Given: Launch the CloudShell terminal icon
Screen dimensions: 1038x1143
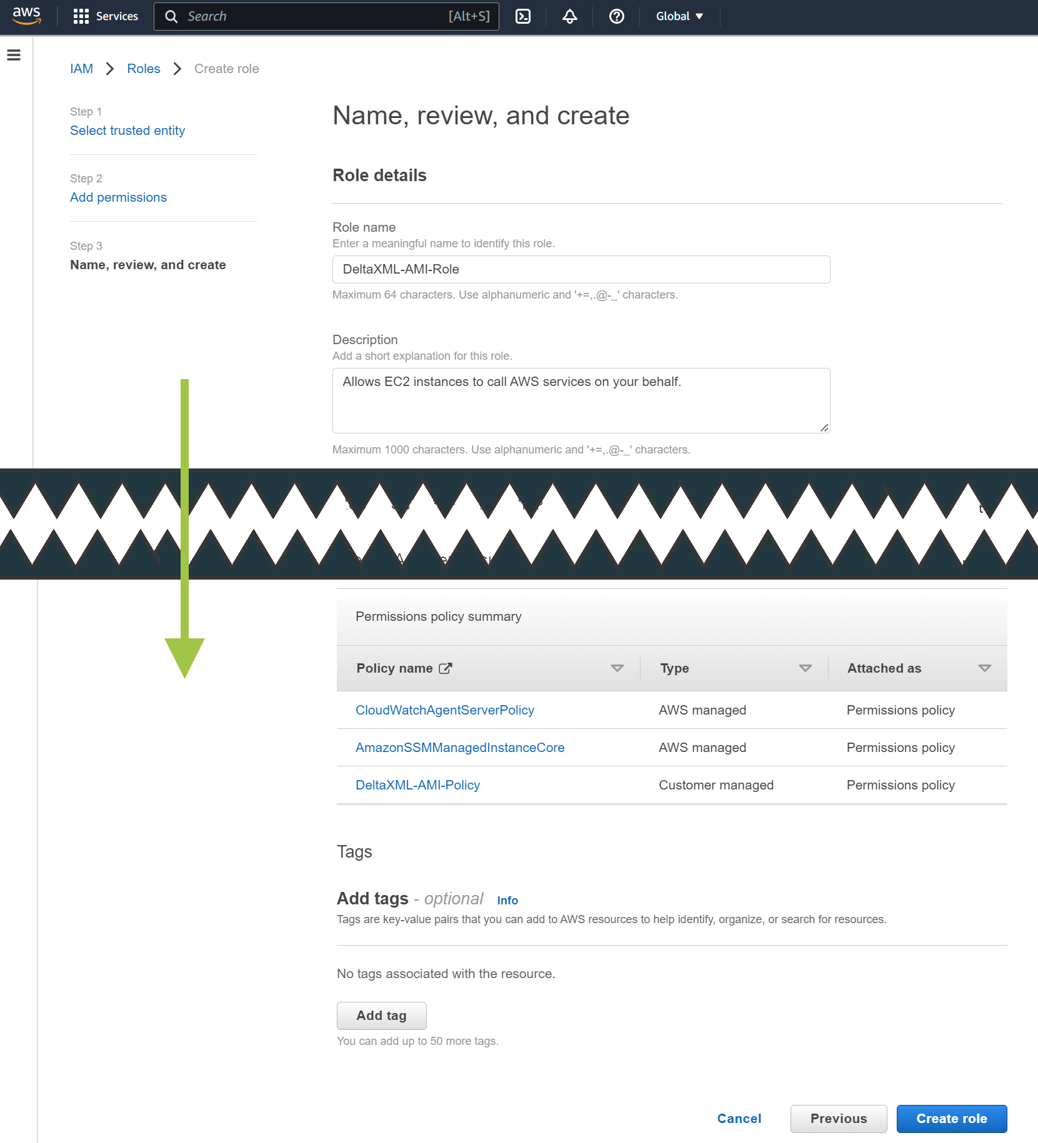Looking at the screenshot, I should click(522, 16).
